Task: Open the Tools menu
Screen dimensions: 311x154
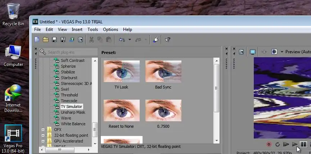Action: [93, 30]
